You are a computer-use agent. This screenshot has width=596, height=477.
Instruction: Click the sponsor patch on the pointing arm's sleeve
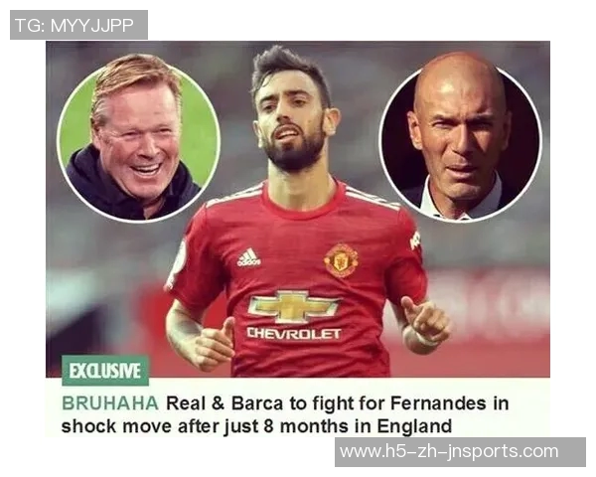coord(414,240)
